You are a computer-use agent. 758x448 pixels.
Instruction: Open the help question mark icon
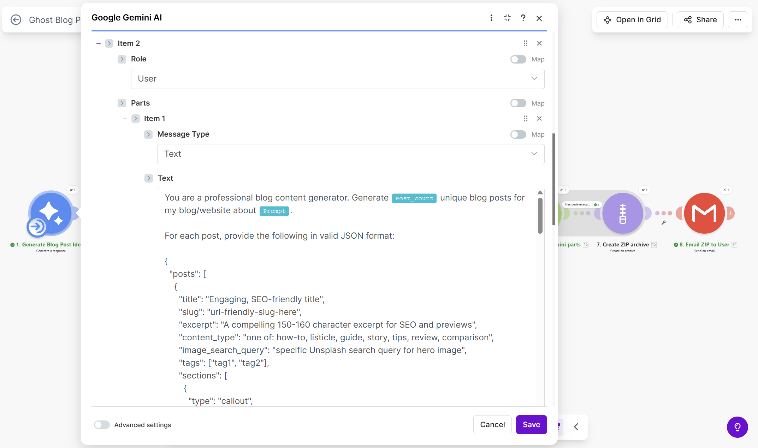523,18
